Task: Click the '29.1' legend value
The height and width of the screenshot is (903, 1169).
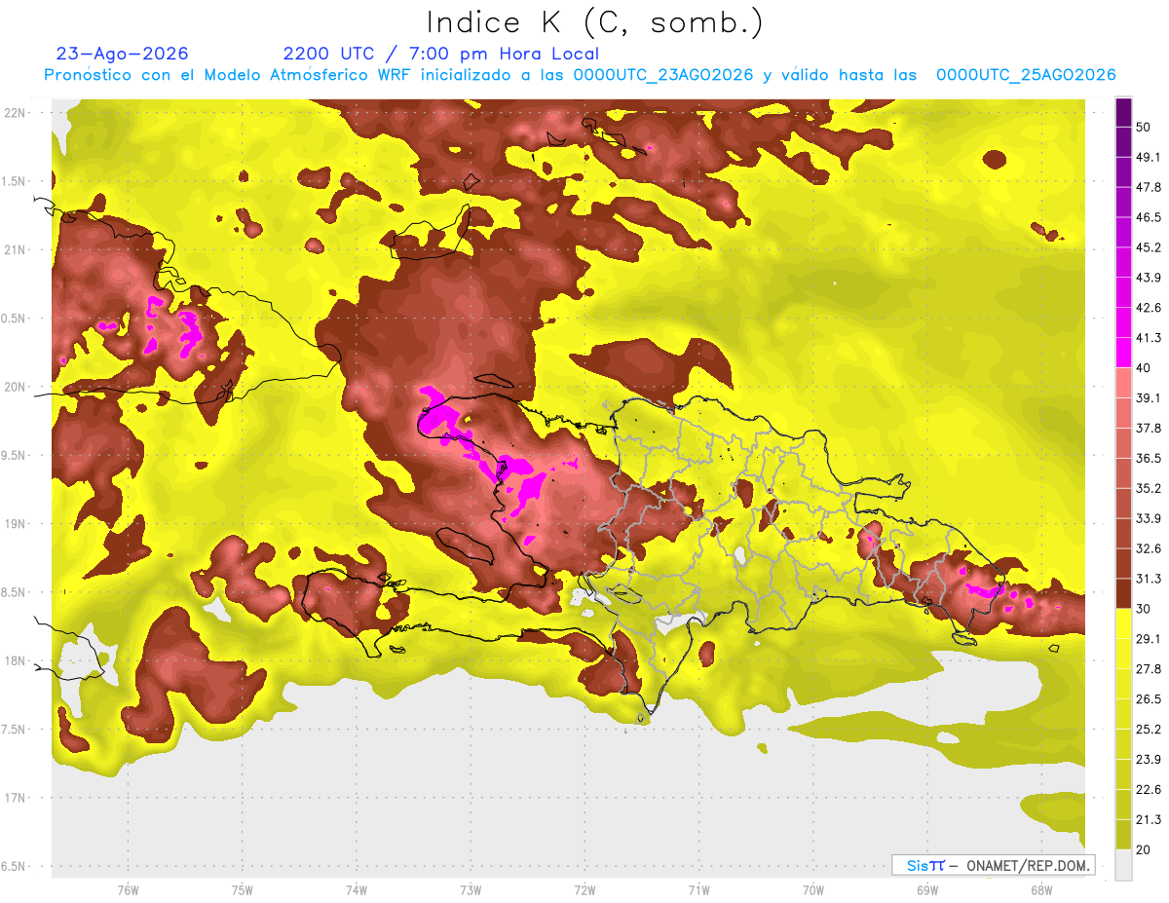Action: 1149,639
